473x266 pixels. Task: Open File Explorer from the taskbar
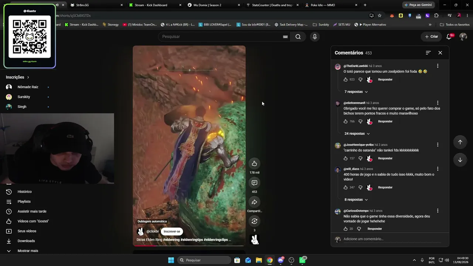[x=259, y=260]
